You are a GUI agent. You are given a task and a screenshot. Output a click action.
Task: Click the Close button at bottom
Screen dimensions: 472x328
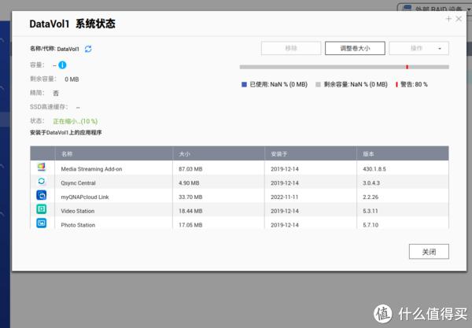click(429, 252)
